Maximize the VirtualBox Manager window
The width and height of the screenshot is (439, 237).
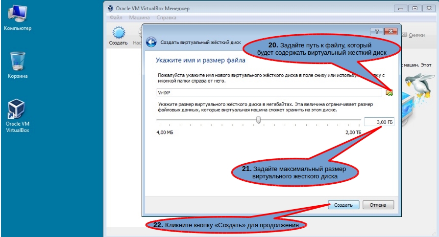pos(415,9)
